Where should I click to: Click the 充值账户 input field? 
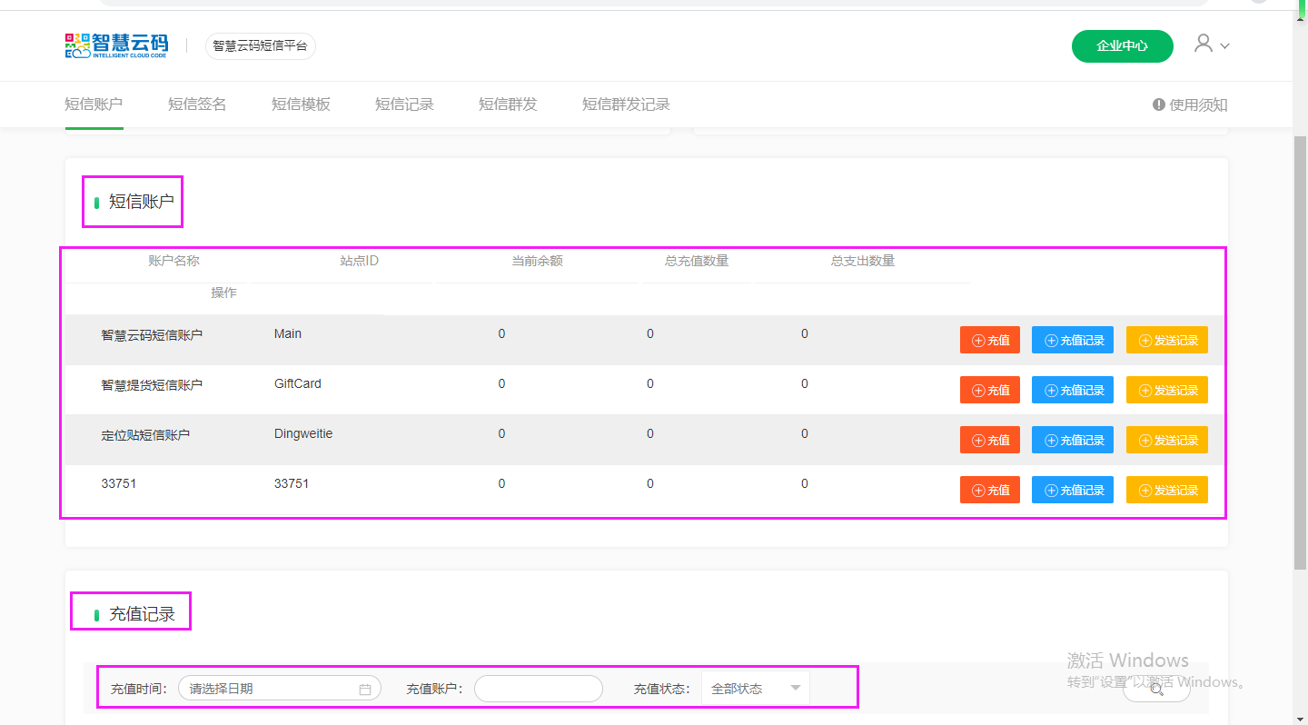539,689
